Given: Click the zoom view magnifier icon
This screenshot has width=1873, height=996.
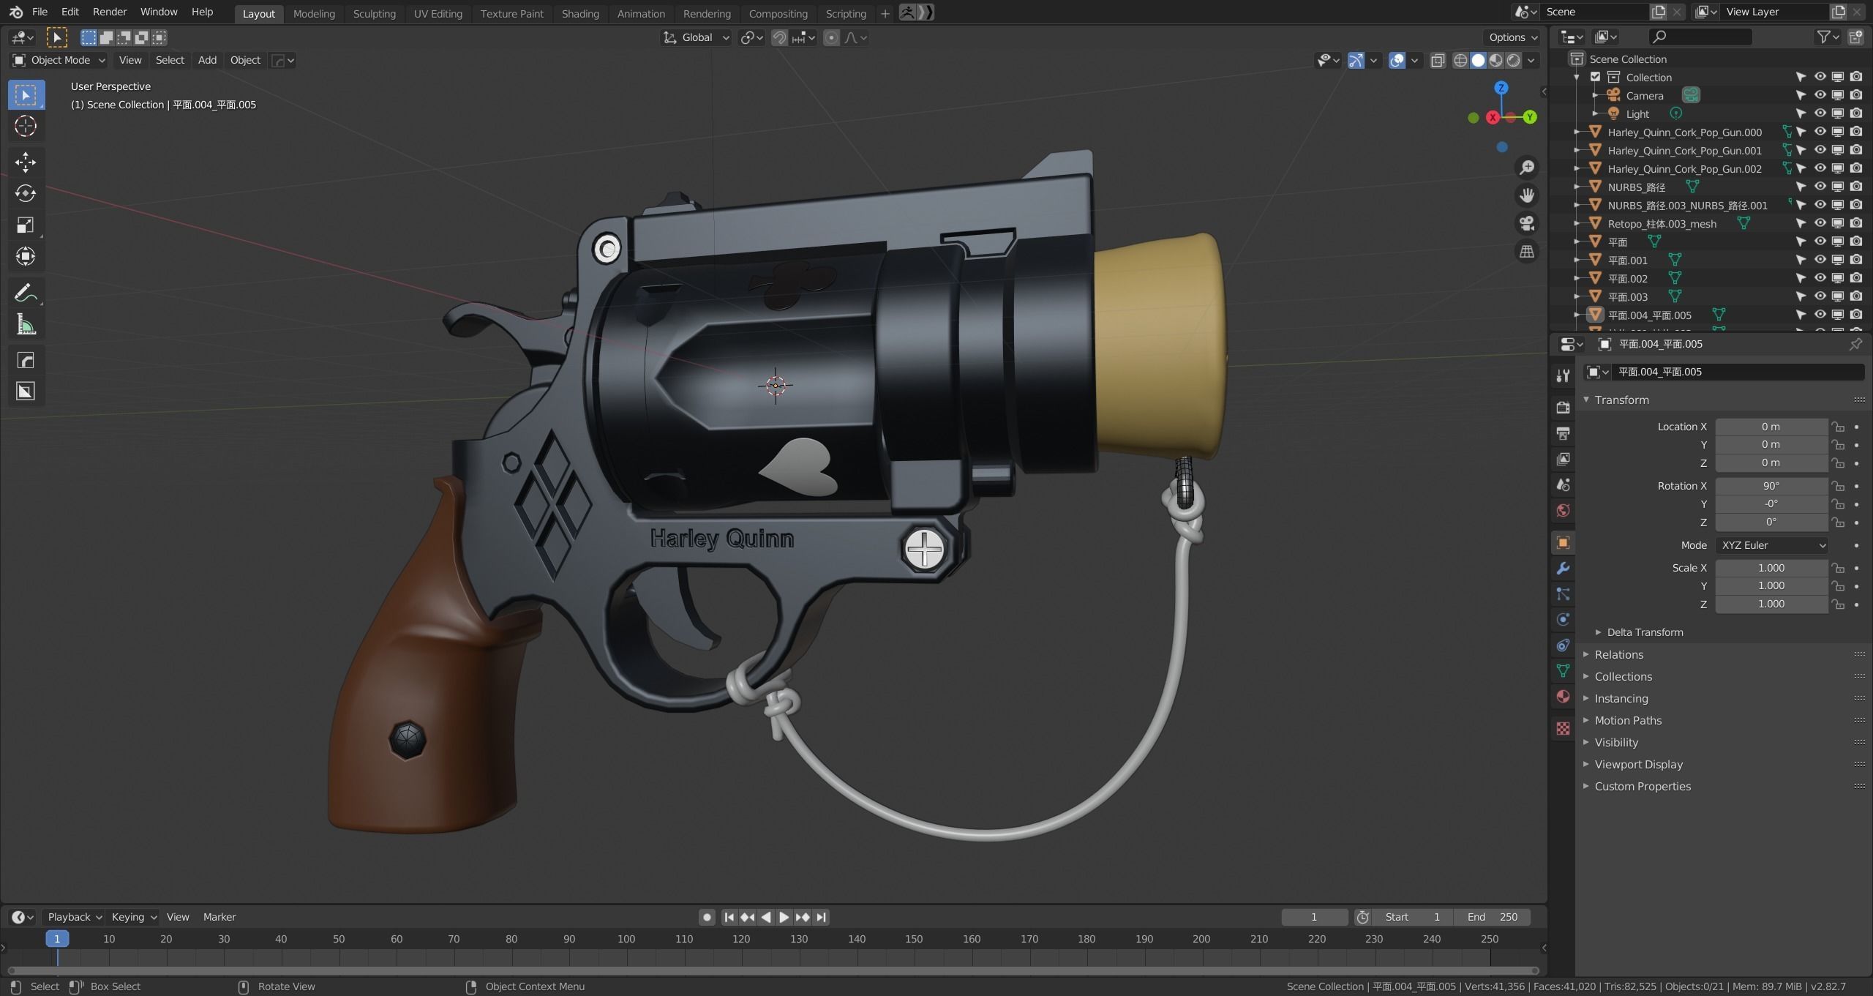Looking at the screenshot, I should [1526, 168].
